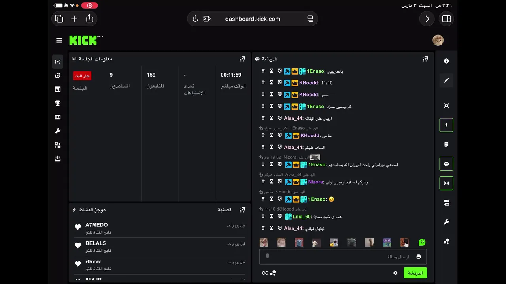Open analytics bar chart icon in left sidebar
Image resolution: width=506 pixels, height=284 pixels.
(x=58, y=90)
